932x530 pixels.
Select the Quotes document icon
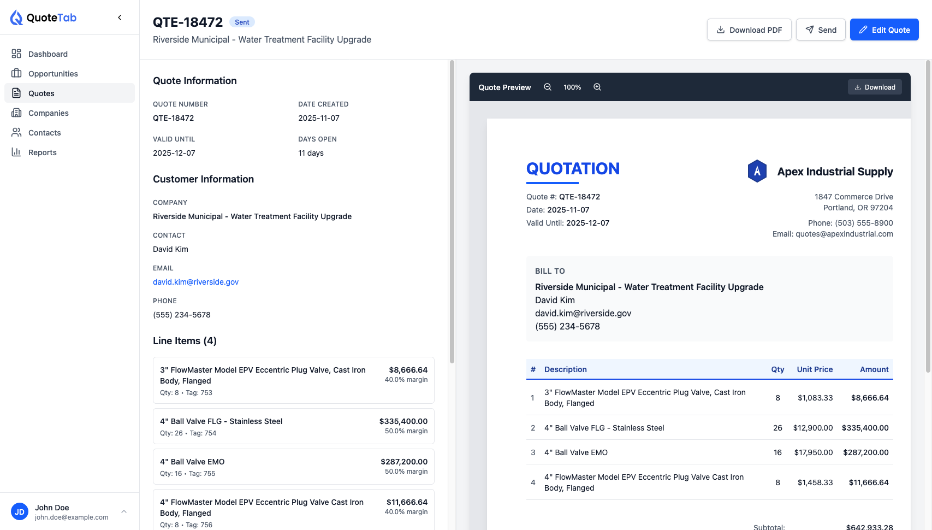(x=16, y=93)
